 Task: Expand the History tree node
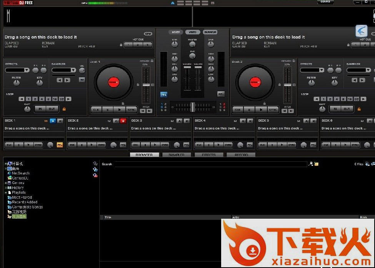click(x=6, y=188)
